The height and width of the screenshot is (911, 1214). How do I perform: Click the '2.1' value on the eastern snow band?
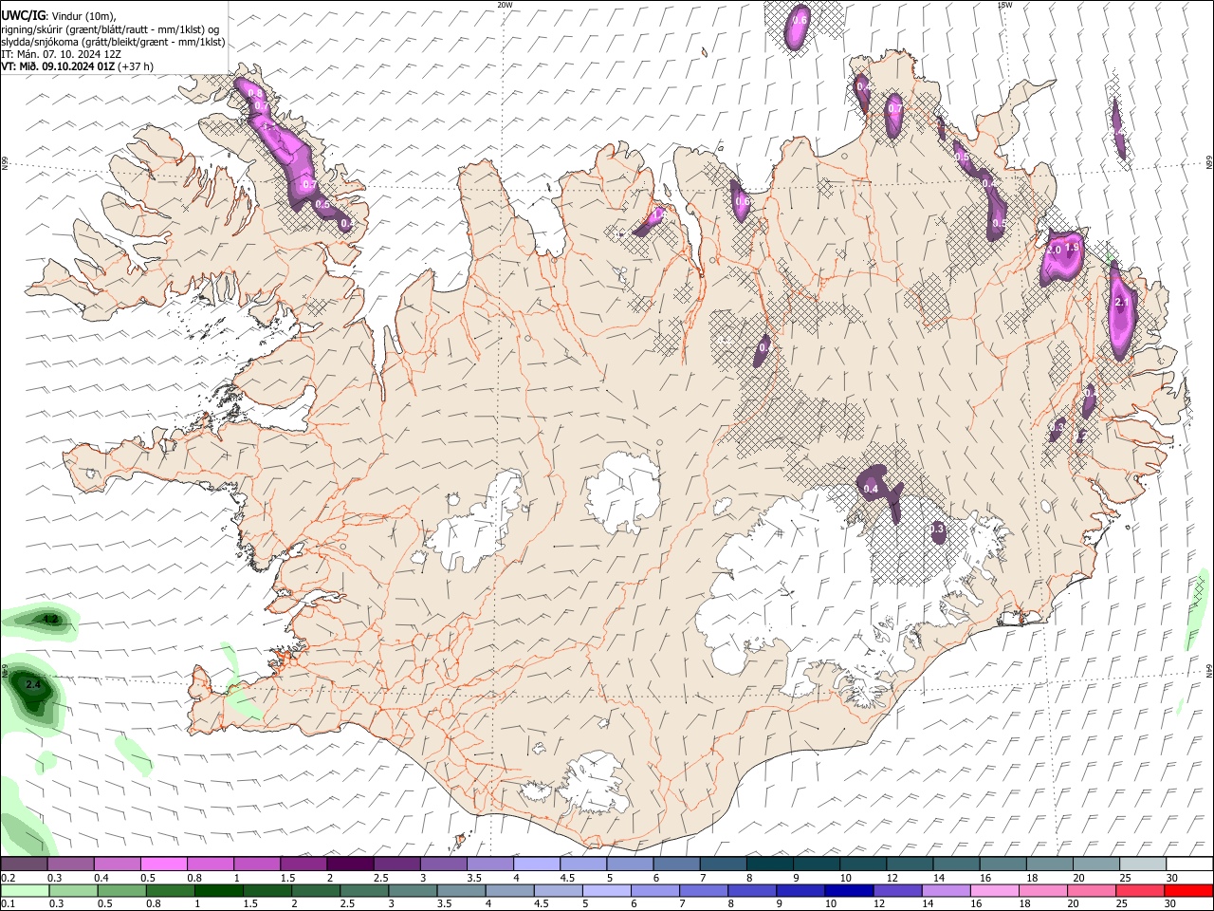tap(1123, 302)
